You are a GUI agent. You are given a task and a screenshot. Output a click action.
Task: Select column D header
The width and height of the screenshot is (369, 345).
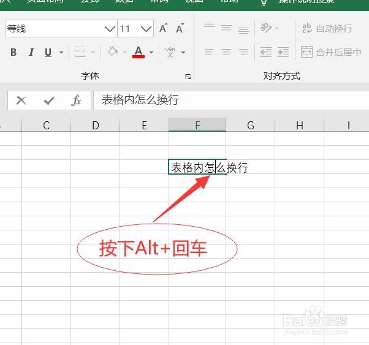point(95,125)
